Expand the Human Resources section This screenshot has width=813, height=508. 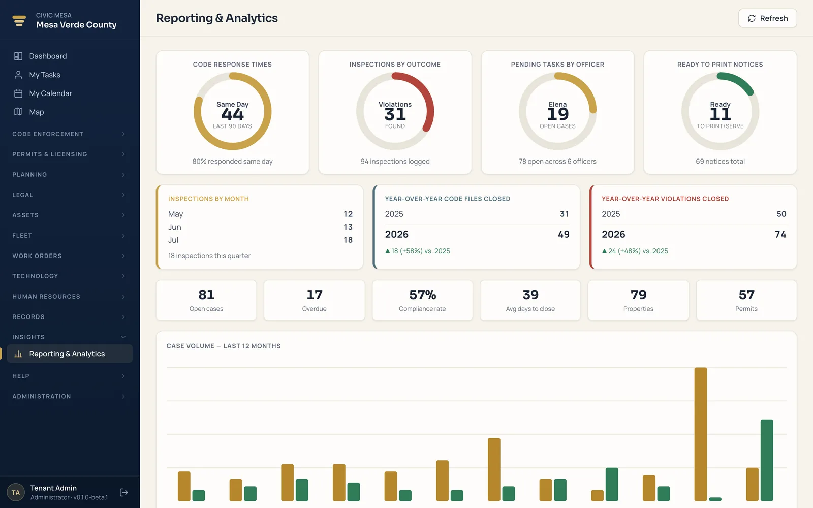coord(70,297)
